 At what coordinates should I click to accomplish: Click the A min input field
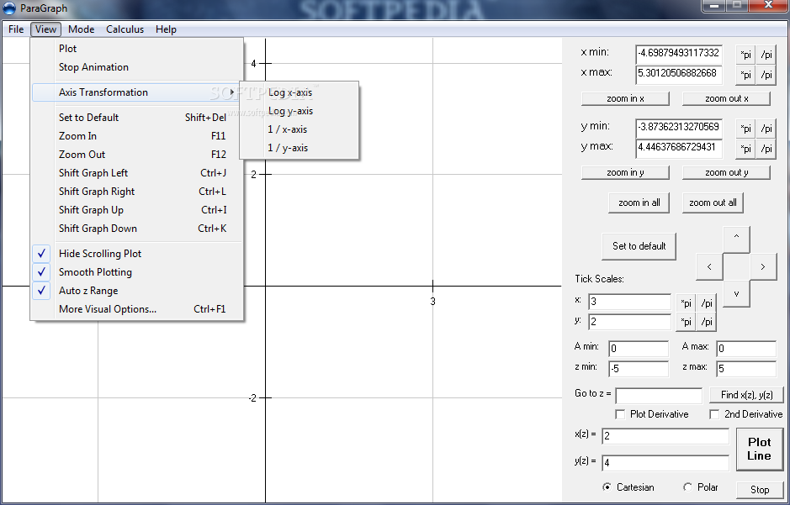coord(639,349)
